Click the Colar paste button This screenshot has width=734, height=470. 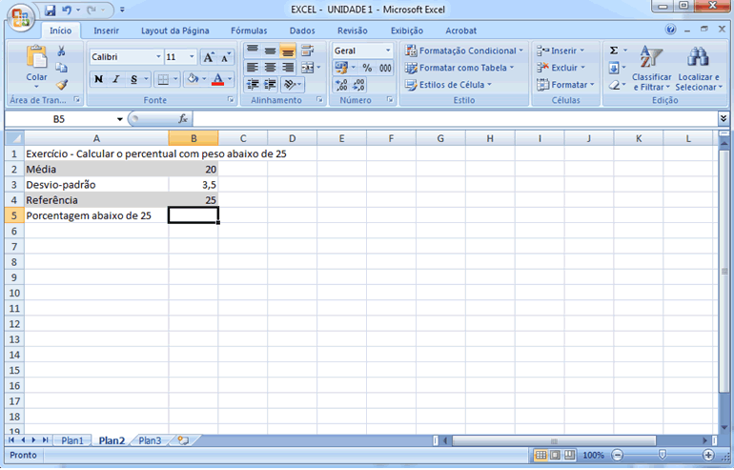tap(36, 65)
